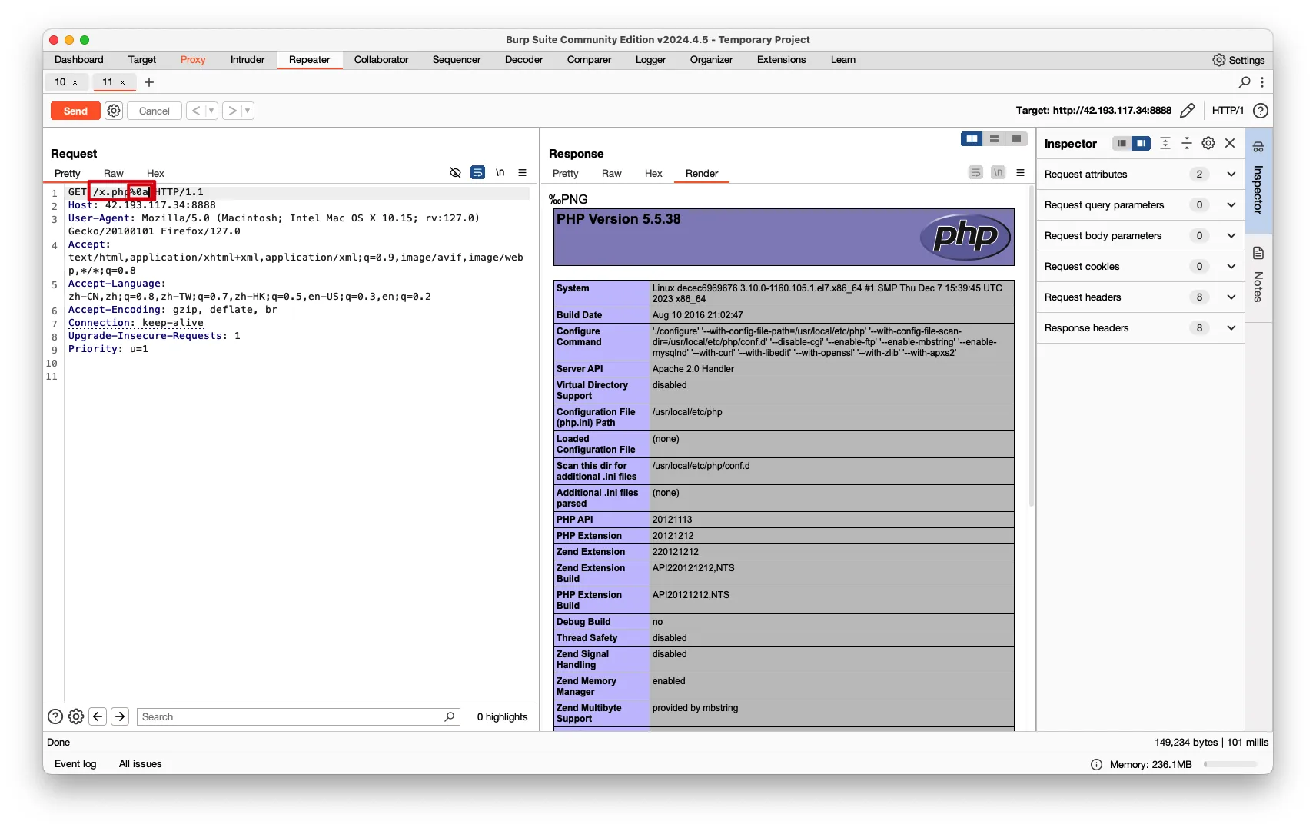Image resolution: width=1316 pixels, height=831 pixels.
Task: Go to previous search match arrow
Action: 98,716
